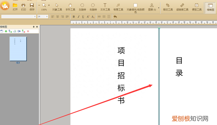Select the 手形工具 (Hand tool)
Viewport: 217px width, 125px height.
point(70,7)
